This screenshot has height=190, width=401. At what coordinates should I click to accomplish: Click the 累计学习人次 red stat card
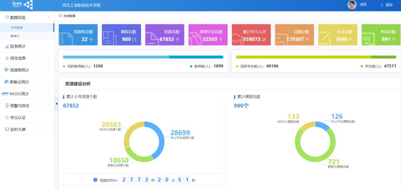tap(251, 35)
